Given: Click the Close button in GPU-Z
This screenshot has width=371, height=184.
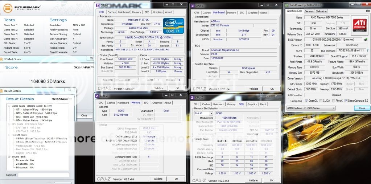Looking at the screenshot, I should (x=362, y=108).
